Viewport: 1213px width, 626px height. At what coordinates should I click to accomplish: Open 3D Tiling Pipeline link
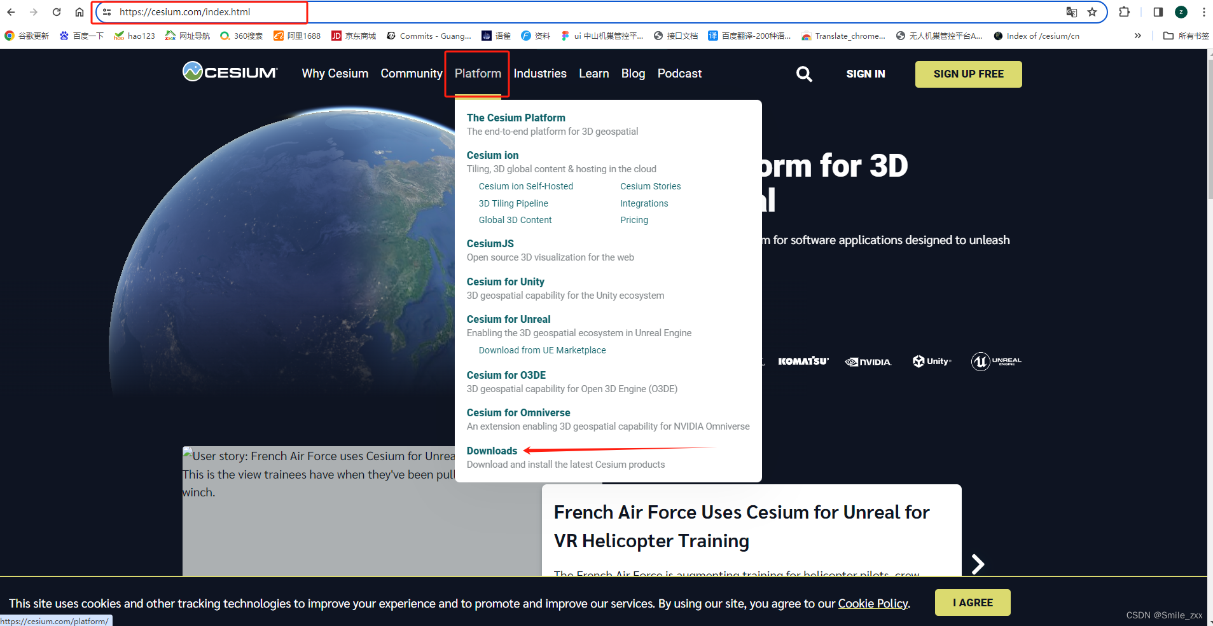tap(513, 203)
